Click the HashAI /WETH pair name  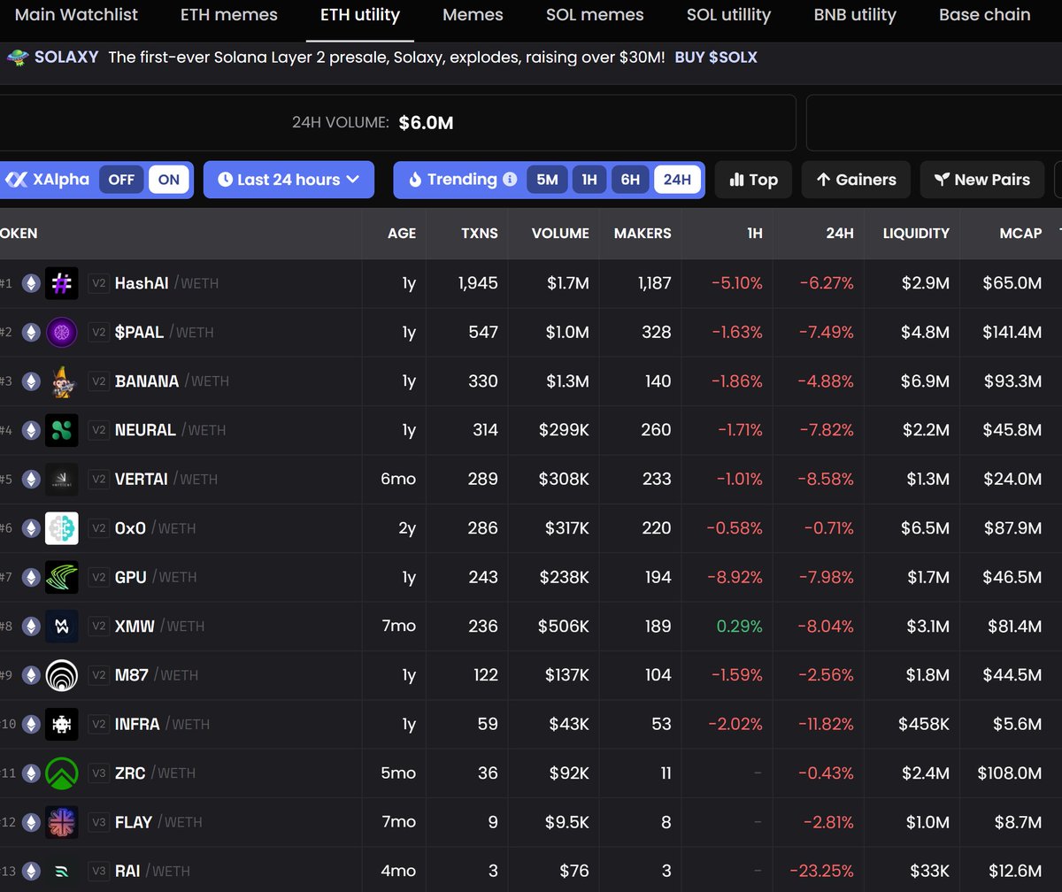coord(166,283)
